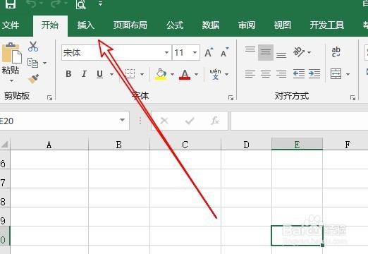Click the Cancel X in formula bar
The height and width of the screenshot is (254, 368).
164,121
